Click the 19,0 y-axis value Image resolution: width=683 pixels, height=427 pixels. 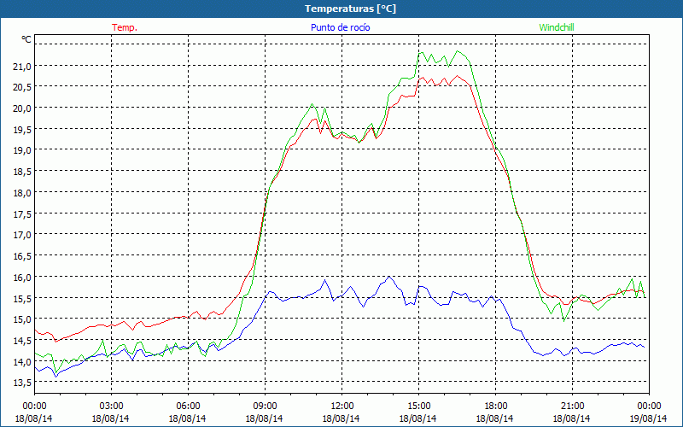23,150
